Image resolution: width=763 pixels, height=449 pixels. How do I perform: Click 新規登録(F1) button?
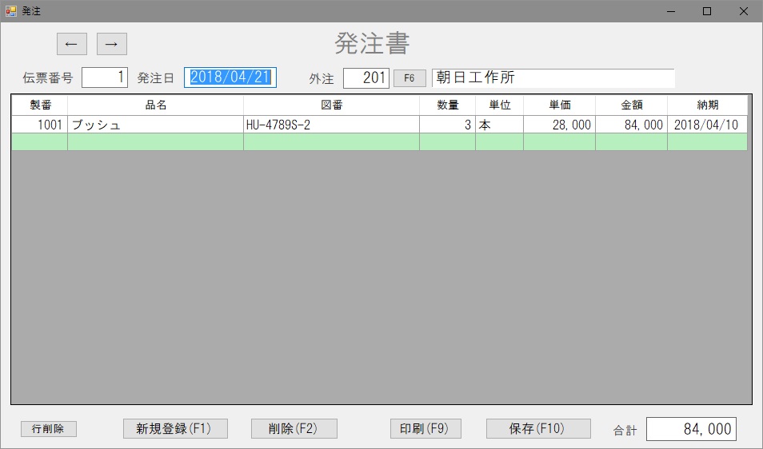tap(175, 429)
